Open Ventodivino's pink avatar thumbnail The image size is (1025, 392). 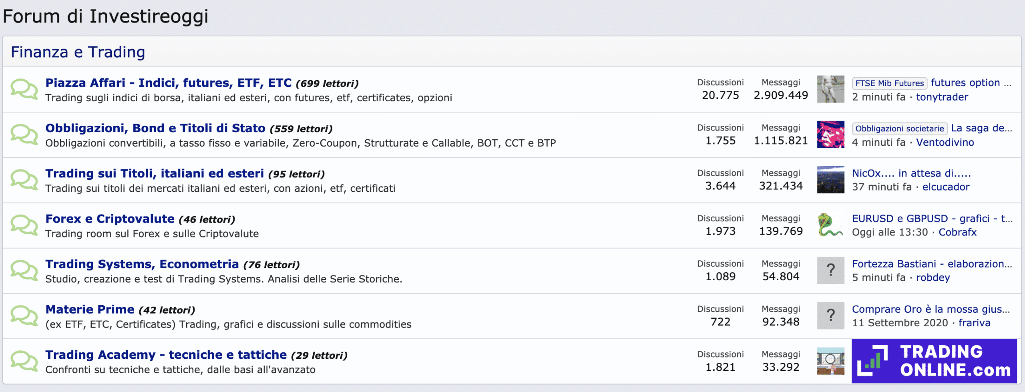[x=830, y=135]
